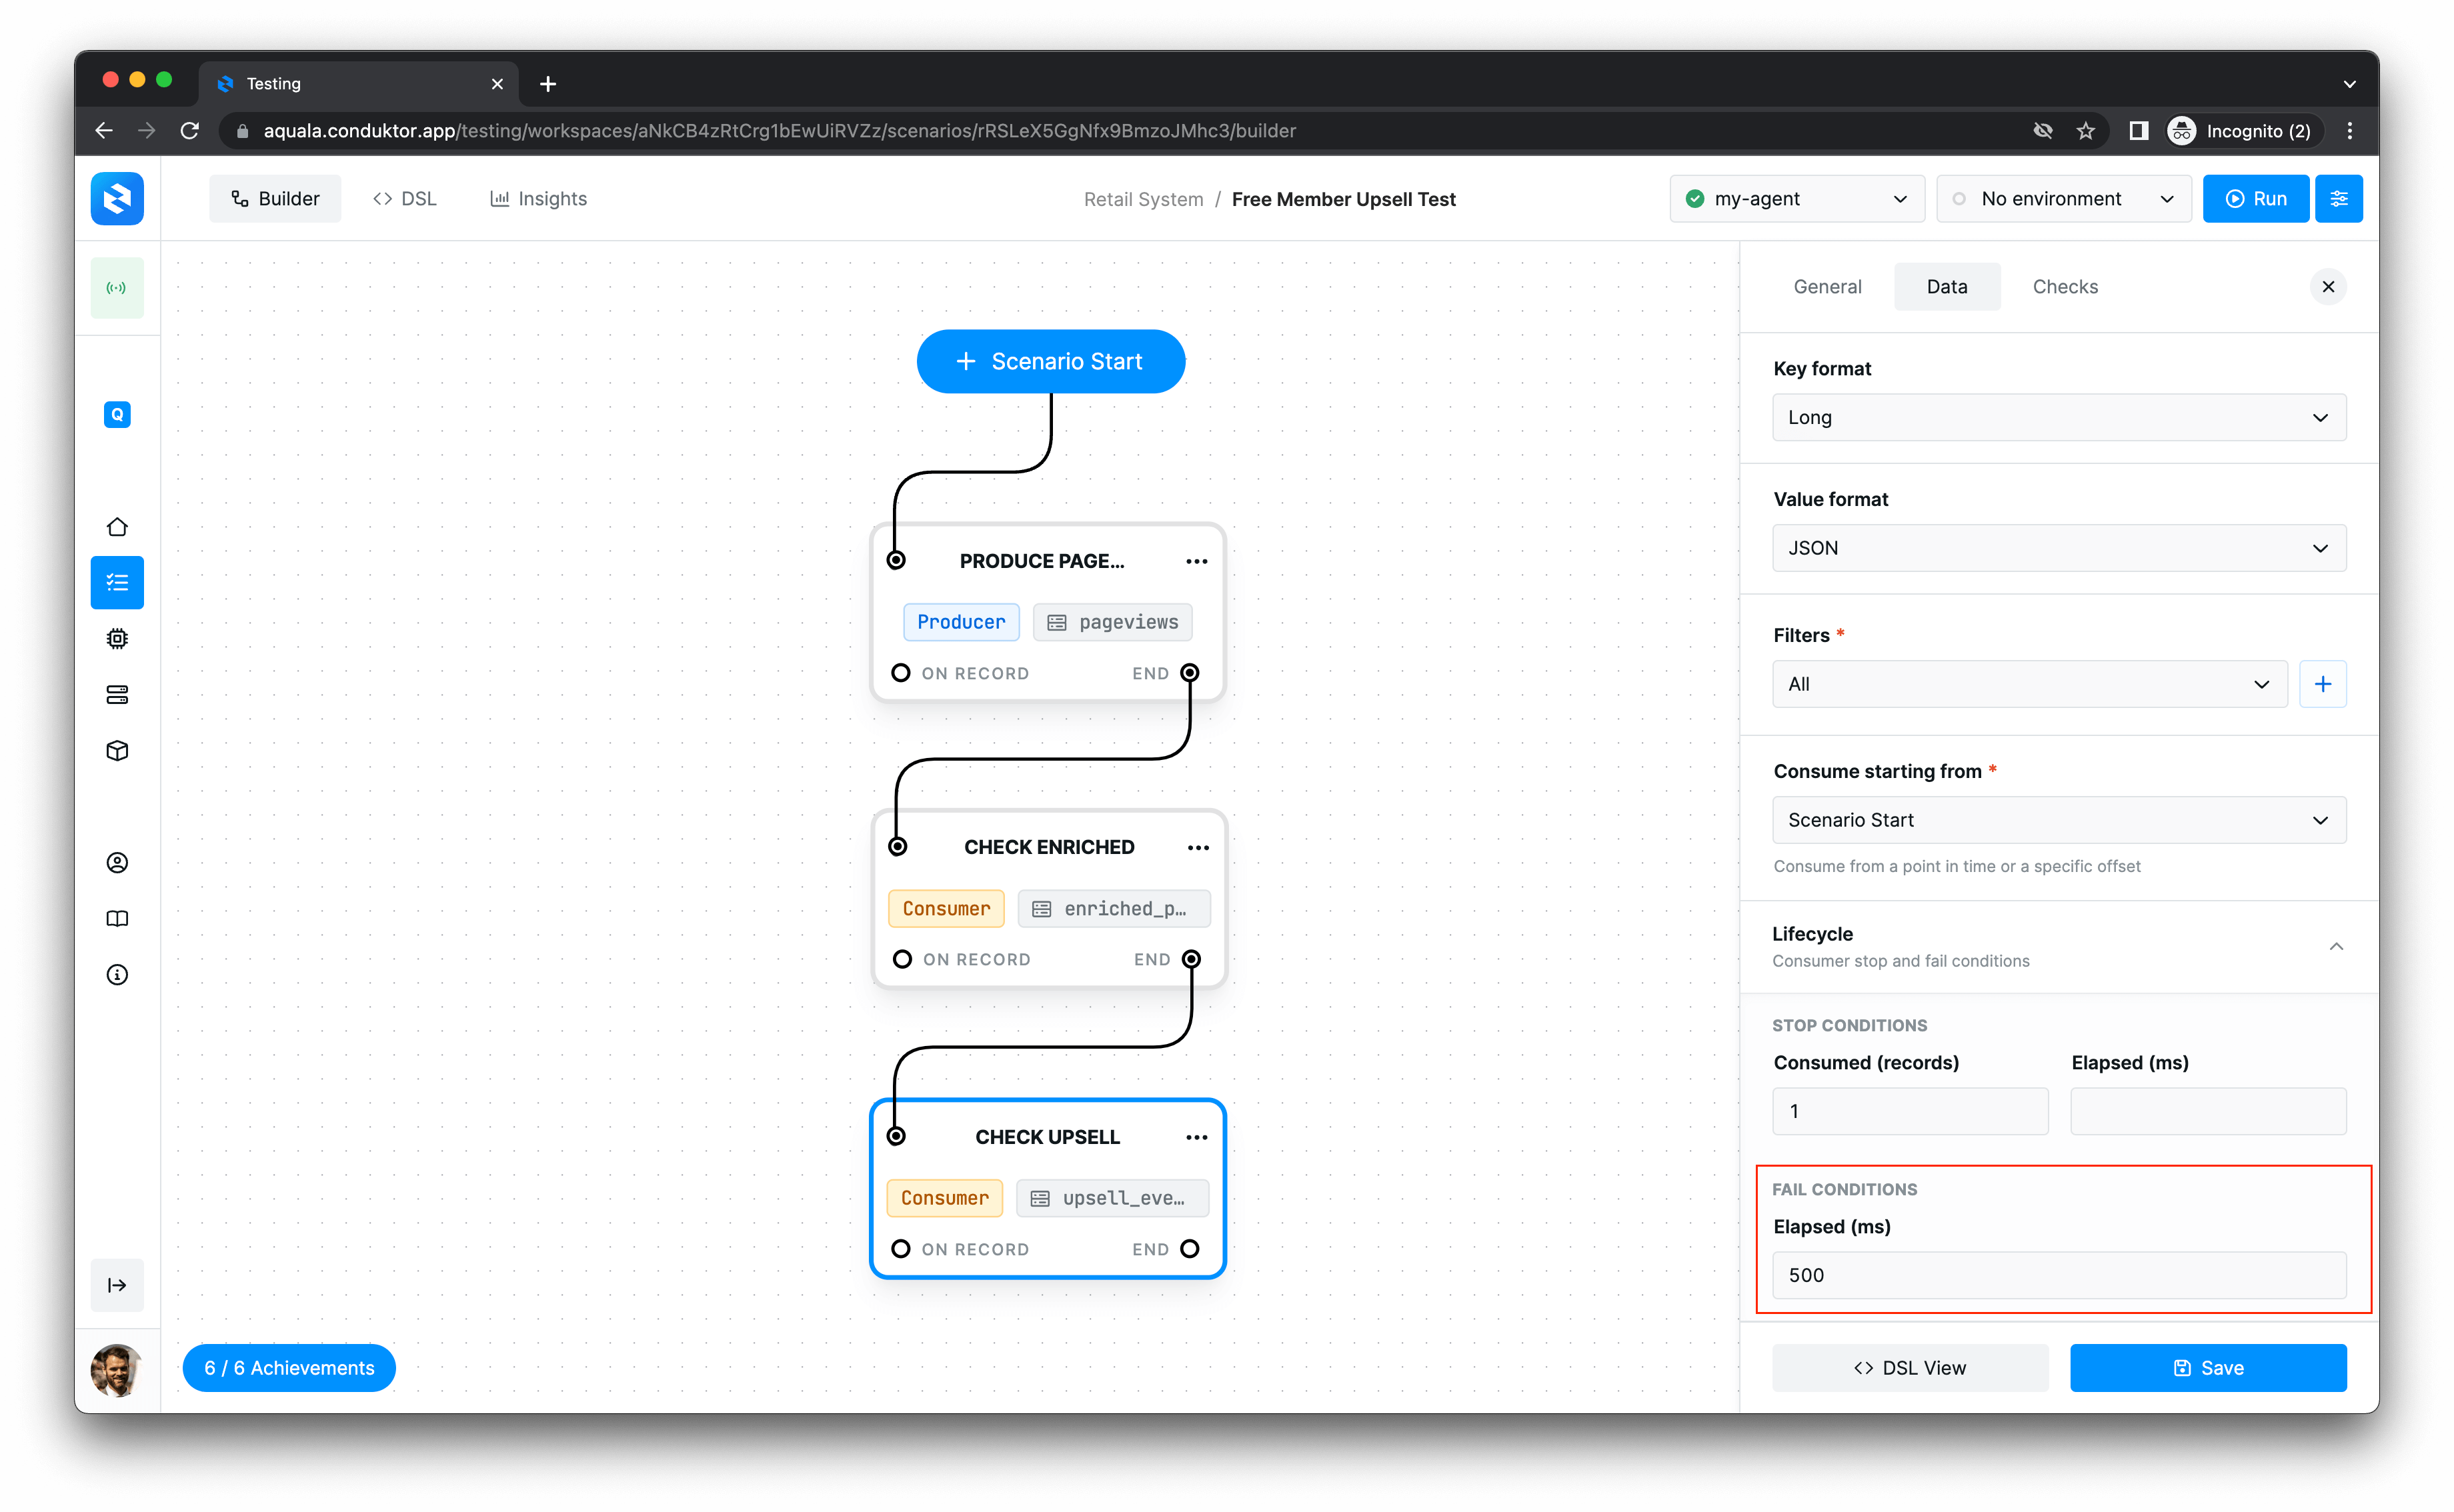Screen dimensions: 2454x1512
Task: Open CHECK ENRICHED node three-dot menu
Action: (x=1198, y=848)
